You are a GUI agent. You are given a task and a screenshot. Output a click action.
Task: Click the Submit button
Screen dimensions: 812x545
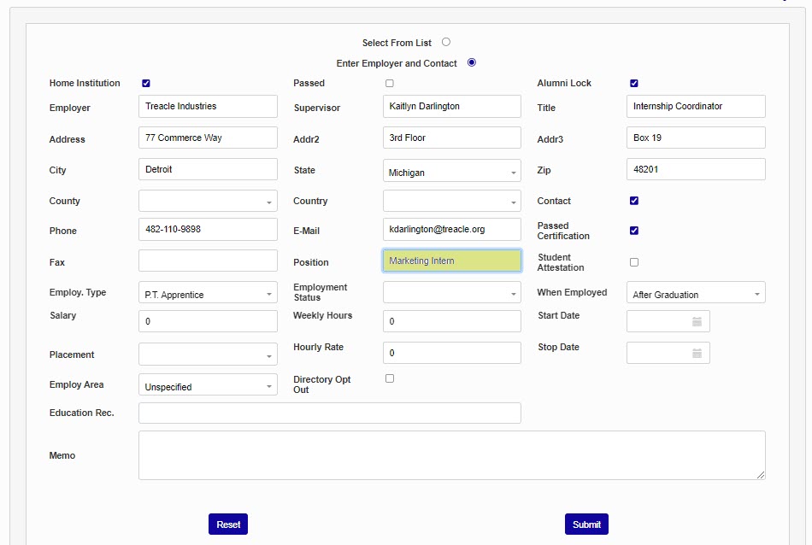point(586,524)
